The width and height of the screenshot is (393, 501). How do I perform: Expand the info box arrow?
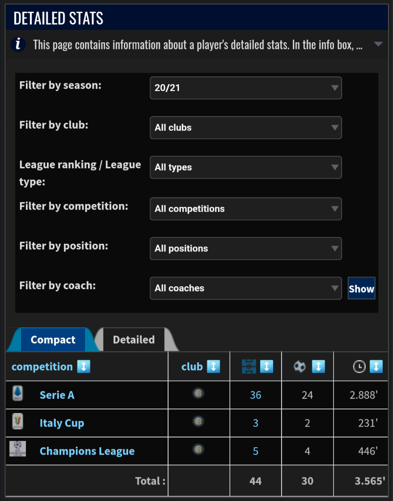pos(378,45)
